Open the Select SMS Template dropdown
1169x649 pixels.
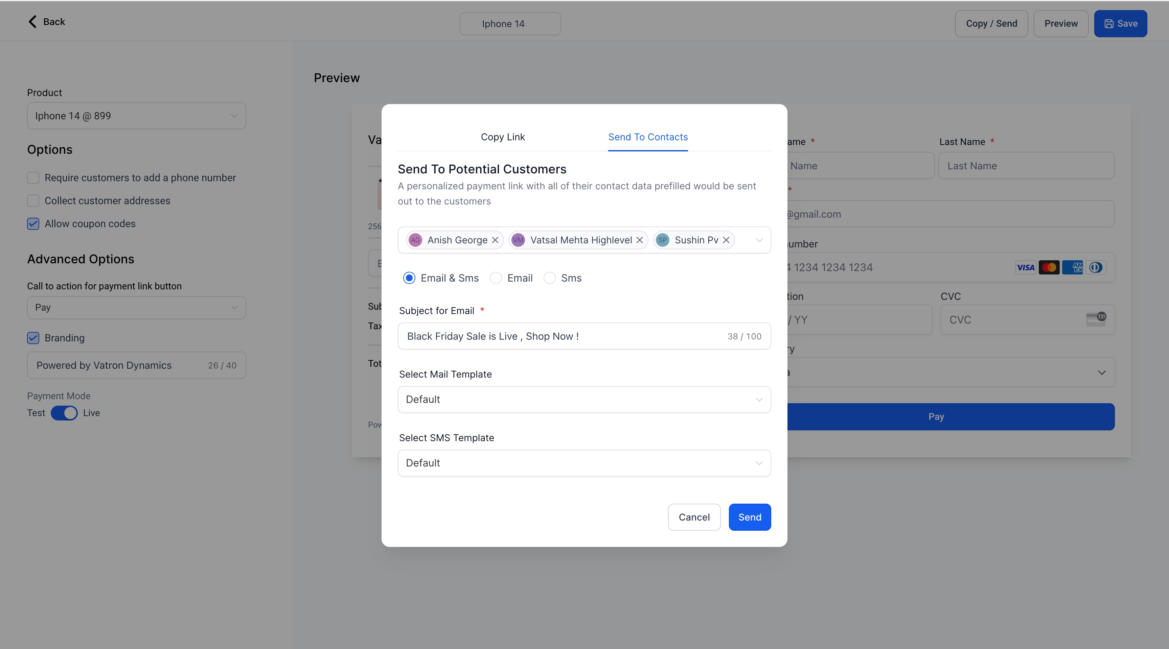[x=584, y=463]
